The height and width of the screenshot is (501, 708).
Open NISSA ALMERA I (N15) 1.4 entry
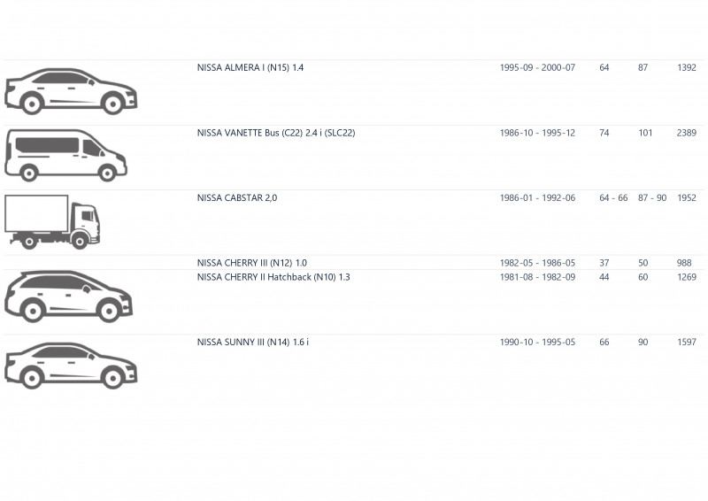tap(250, 68)
